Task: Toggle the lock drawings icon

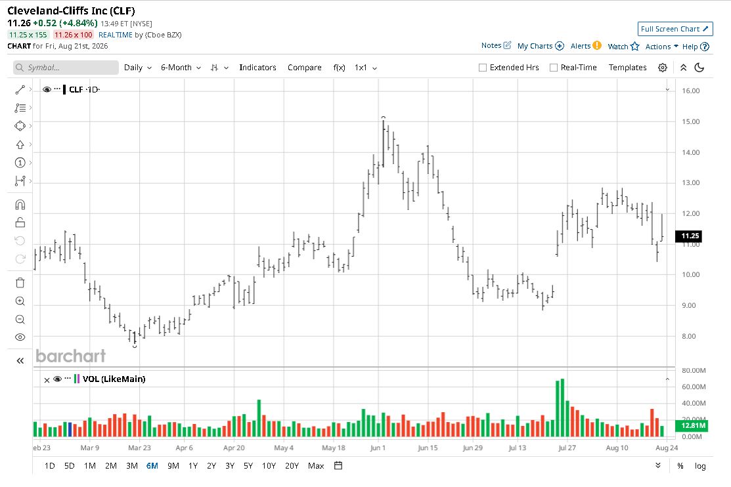Action: click(20, 222)
